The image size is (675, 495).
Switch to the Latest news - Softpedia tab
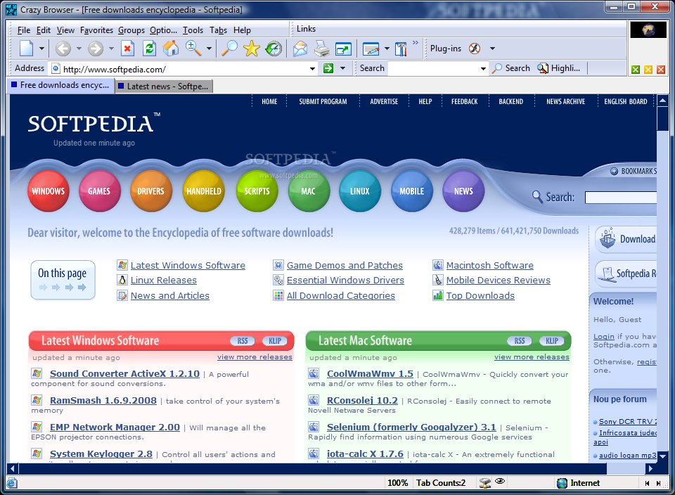164,86
